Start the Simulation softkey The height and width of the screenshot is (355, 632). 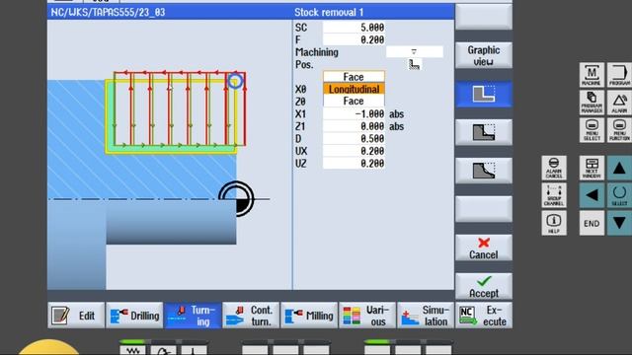coord(426,316)
